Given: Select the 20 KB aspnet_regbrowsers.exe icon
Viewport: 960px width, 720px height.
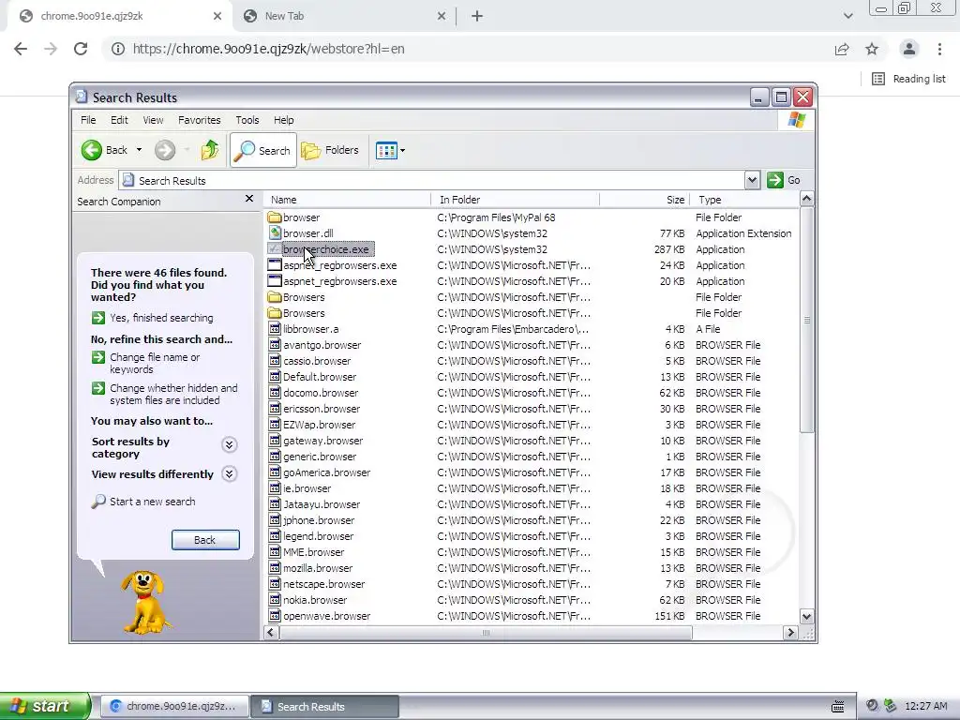Looking at the screenshot, I should (275, 281).
